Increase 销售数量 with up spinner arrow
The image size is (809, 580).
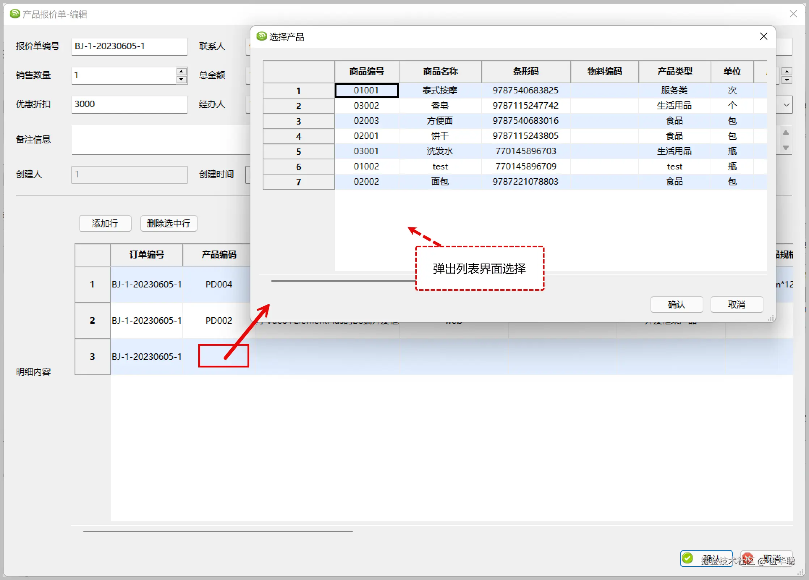pyautogui.click(x=182, y=71)
